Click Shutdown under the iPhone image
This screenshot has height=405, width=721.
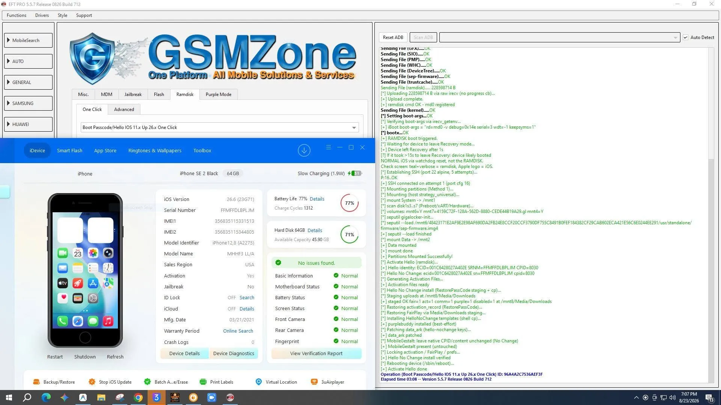(85, 357)
